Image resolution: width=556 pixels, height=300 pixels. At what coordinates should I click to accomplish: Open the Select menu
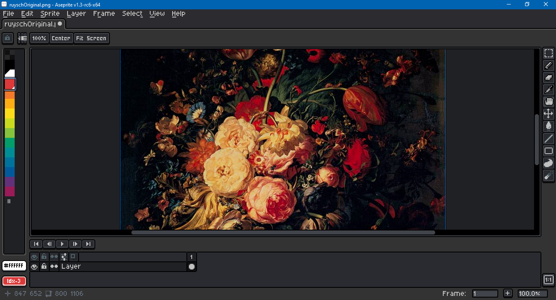[132, 13]
